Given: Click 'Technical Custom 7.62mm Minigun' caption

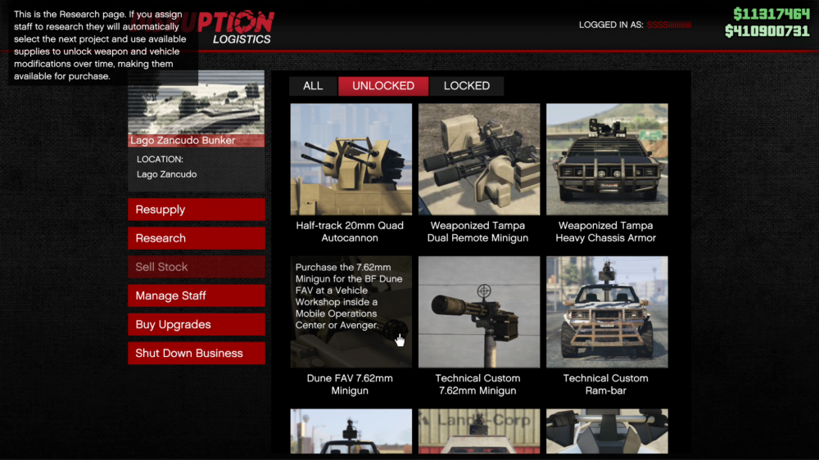Looking at the screenshot, I should [478, 385].
